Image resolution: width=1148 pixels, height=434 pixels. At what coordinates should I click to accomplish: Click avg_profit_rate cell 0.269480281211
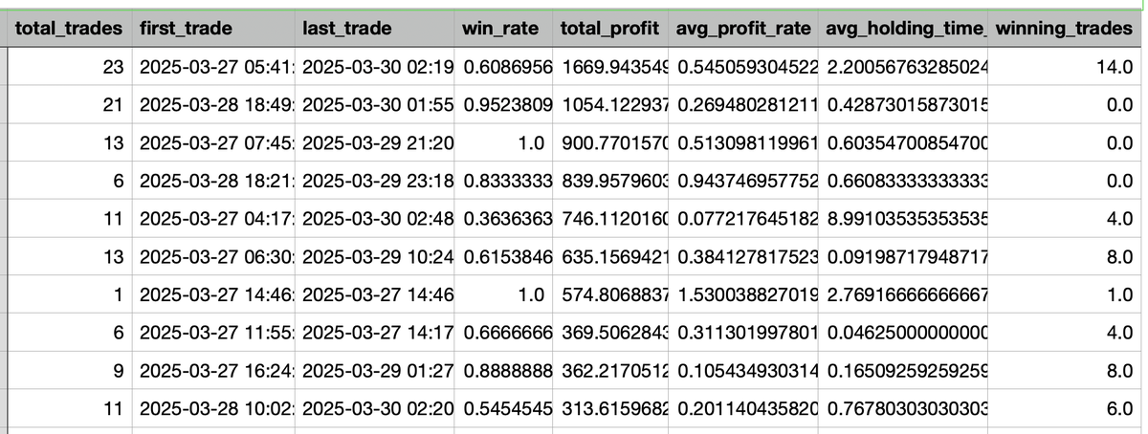coord(745,105)
